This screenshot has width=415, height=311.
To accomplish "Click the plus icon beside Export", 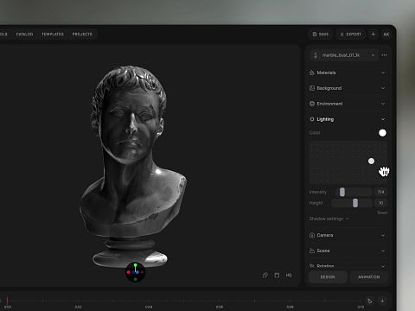I will 373,35.
